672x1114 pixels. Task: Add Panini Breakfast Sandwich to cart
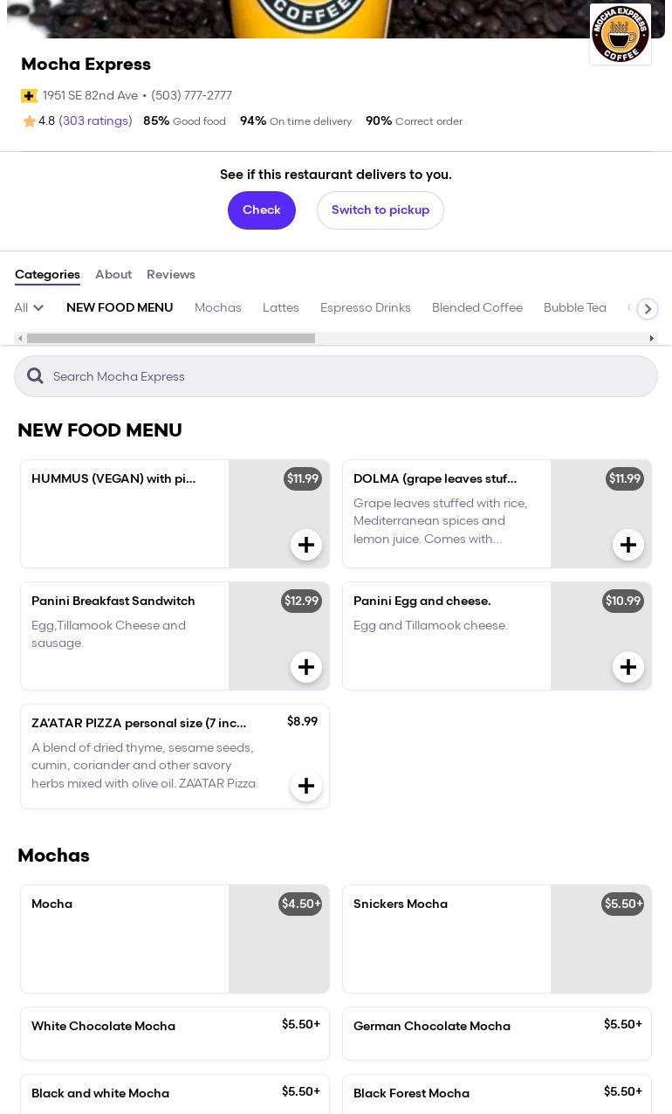pos(305,667)
